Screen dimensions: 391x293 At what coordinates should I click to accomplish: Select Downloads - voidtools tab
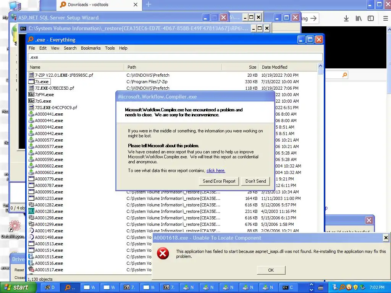[x=99, y=5]
